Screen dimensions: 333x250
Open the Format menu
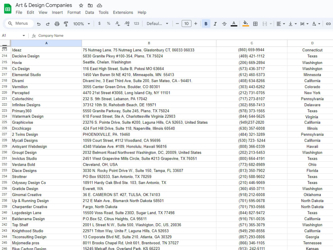coord(74,12)
